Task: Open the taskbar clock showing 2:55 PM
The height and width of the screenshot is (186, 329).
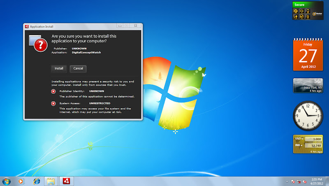Action: (317, 181)
